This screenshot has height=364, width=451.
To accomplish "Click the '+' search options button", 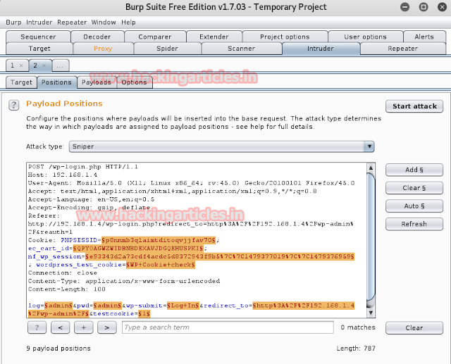I will point(83,327).
